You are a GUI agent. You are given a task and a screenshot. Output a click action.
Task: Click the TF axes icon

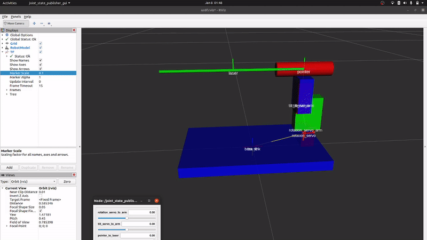7,52
